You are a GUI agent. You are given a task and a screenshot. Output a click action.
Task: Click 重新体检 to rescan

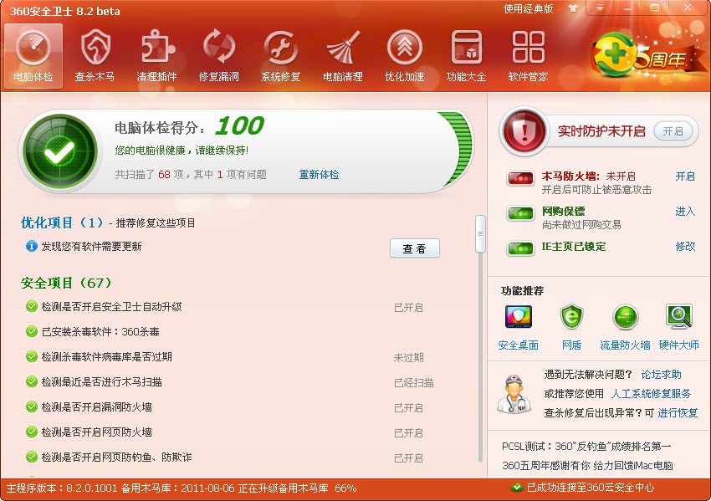[x=319, y=175]
